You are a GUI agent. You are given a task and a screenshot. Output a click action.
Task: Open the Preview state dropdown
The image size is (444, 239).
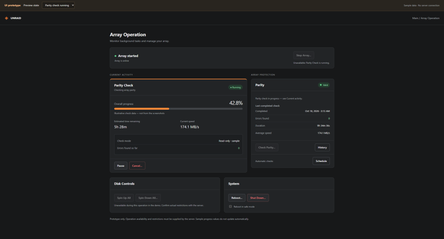(x=58, y=5)
